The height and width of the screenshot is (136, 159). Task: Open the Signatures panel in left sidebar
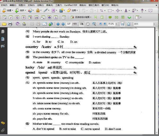(3, 46)
